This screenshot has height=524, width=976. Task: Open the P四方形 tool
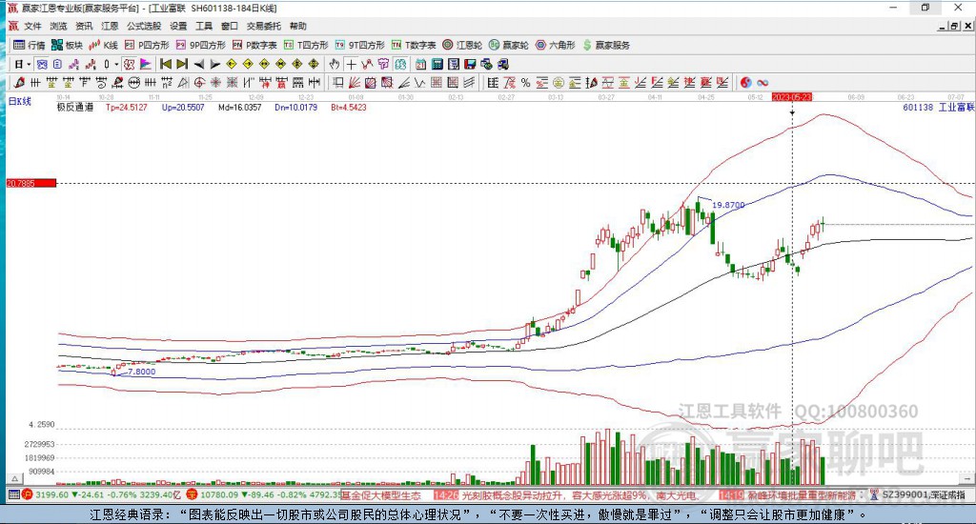pyautogui.click(x=147, y=45)
